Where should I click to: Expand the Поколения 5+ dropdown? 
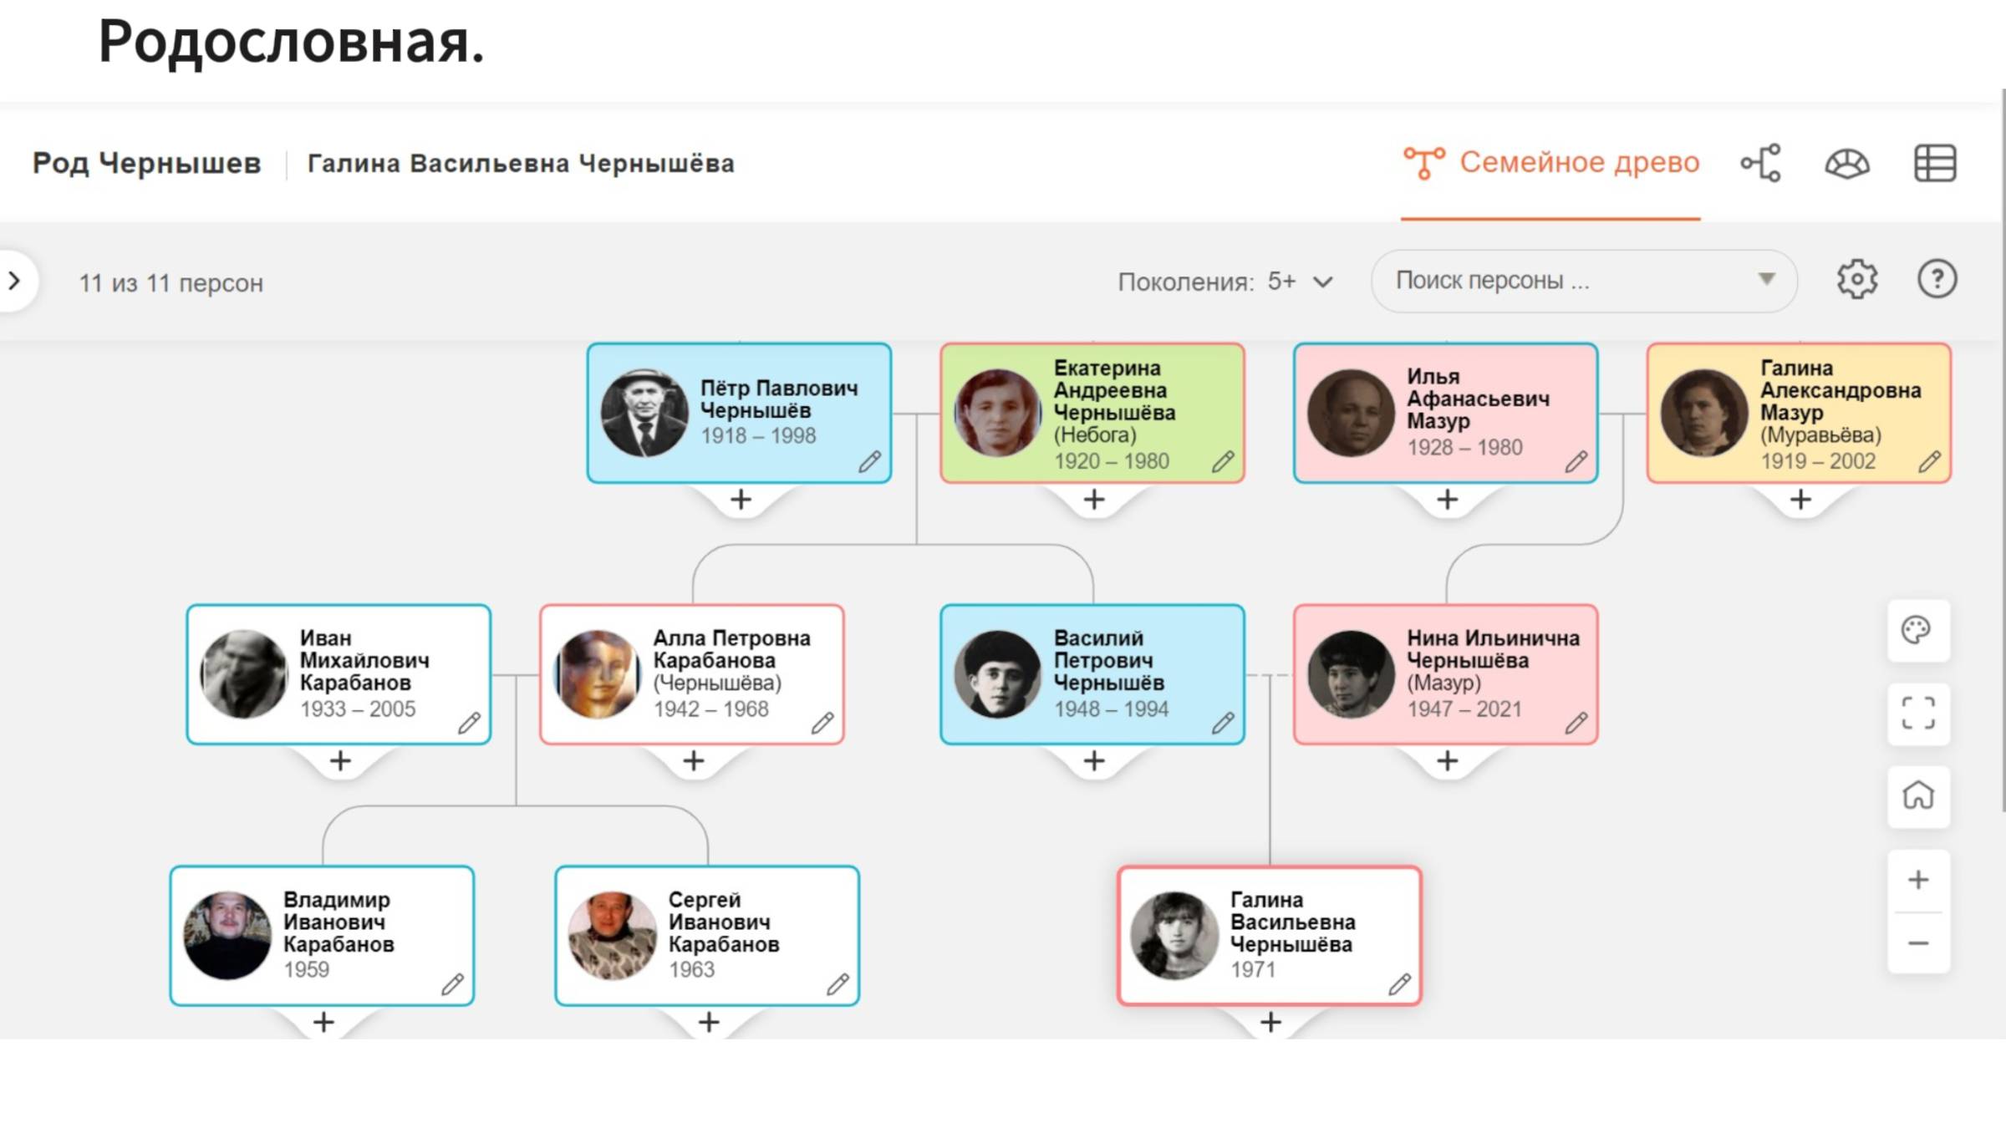1225,282
